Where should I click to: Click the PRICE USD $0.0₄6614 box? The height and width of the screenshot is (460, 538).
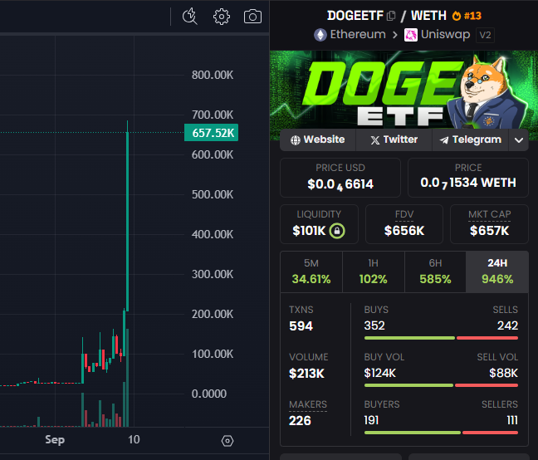(x=340, y=178)
